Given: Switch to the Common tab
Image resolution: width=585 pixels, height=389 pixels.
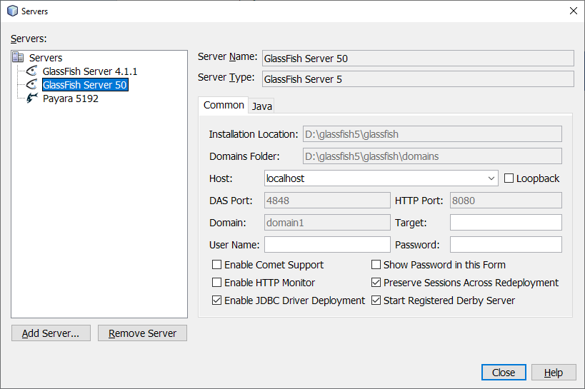Looking at the screenshot, I should click(x=224, y=105).
